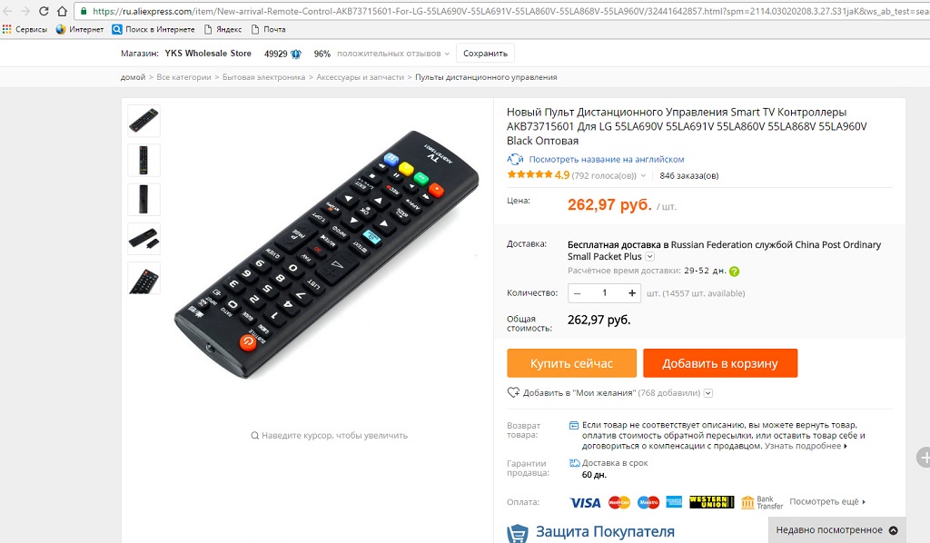Open the wishlist options dropdown arrow
This screenshot has width=930, height=543.
pyautogui.click(x=707, y=393)
